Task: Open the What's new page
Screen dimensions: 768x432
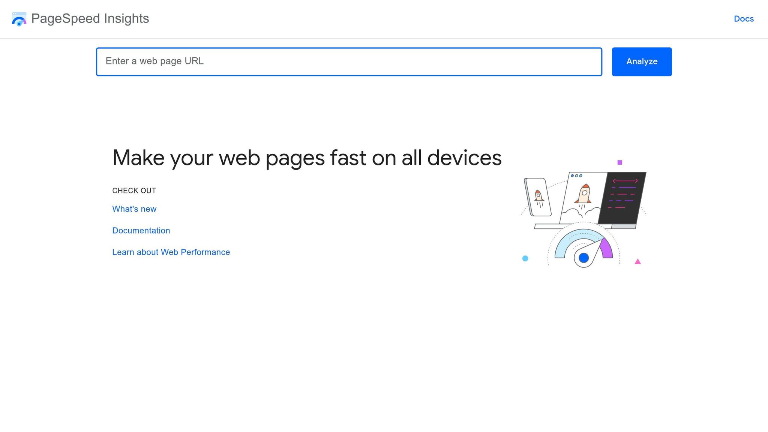Action: 134,209
